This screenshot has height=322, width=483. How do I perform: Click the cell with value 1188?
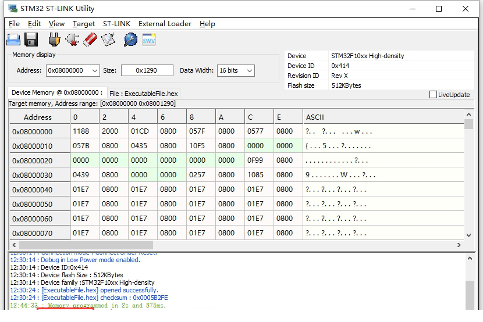[85, 131]
